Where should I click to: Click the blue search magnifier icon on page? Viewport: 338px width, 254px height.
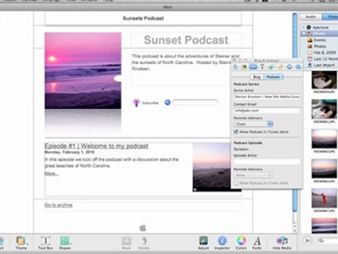pyautogui.click(x=168, y=102)
